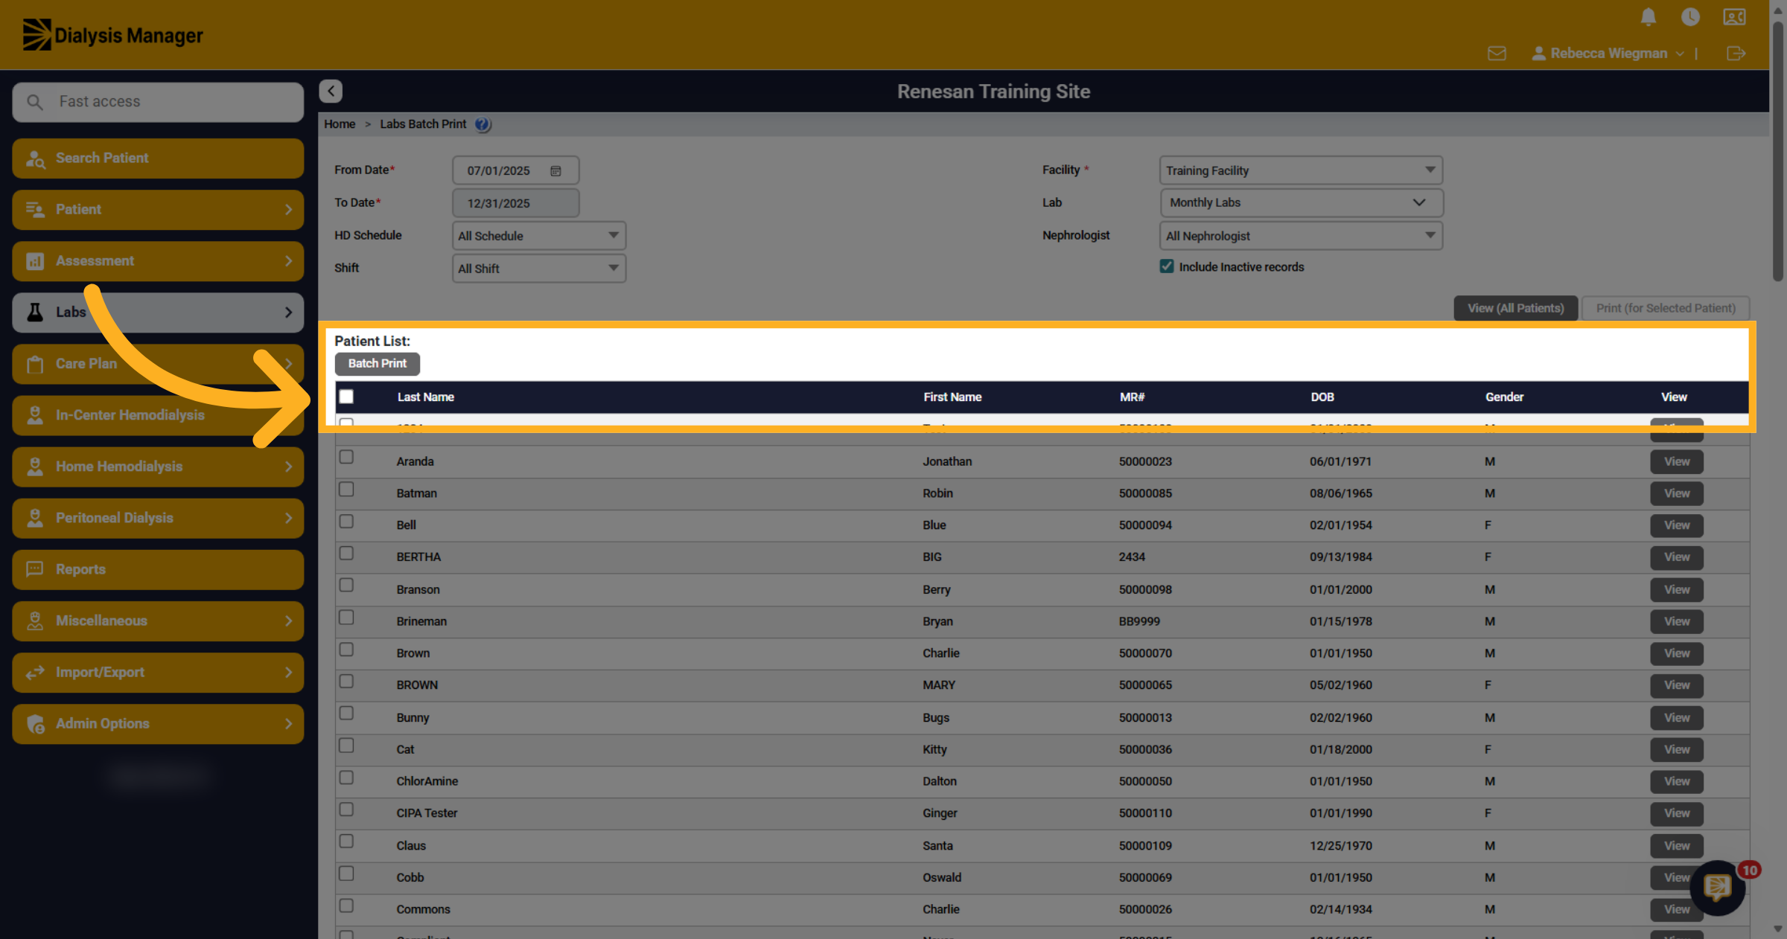
Task: Click the Last Name column header
Action: point(425,397)
